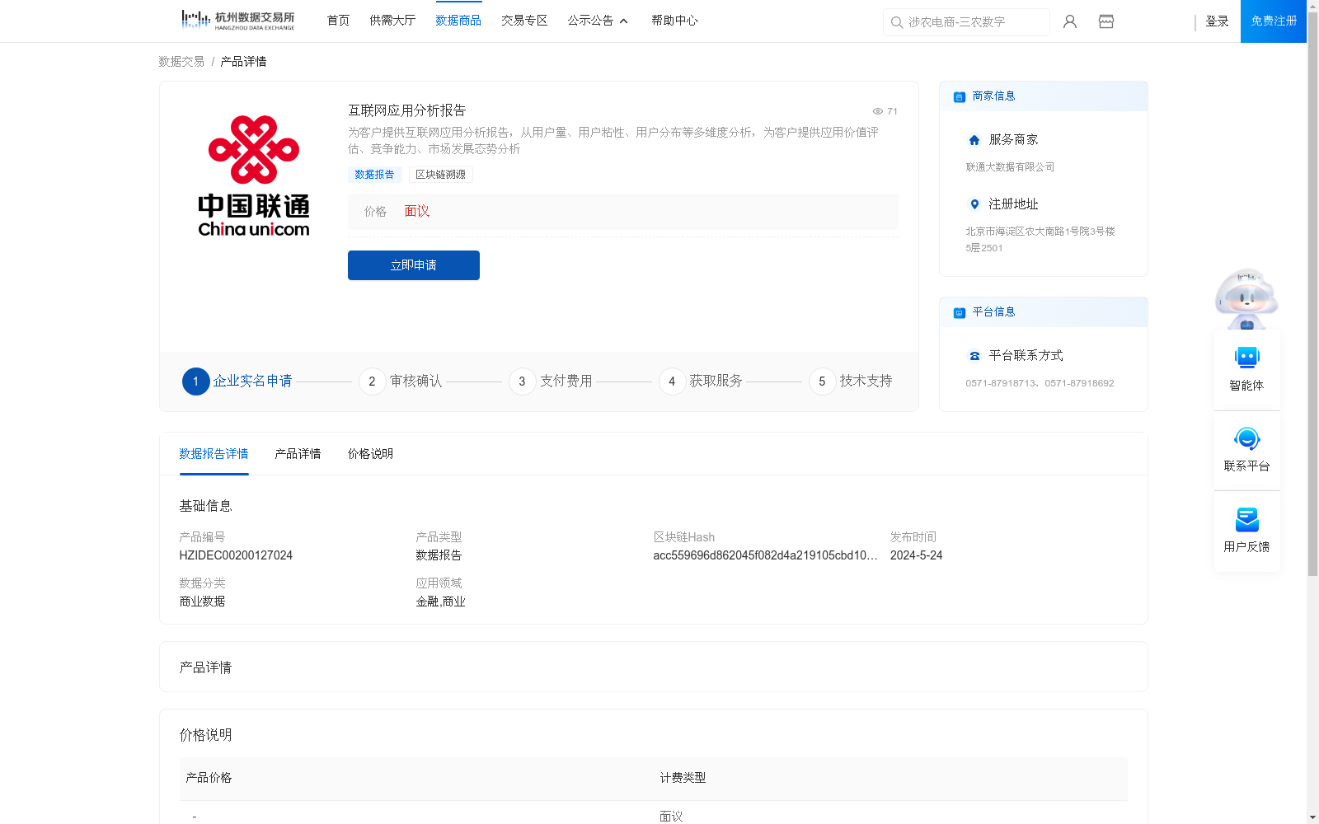Click 商业数据 category value
Screen dimensions: 1319x824
click(202, 602)
